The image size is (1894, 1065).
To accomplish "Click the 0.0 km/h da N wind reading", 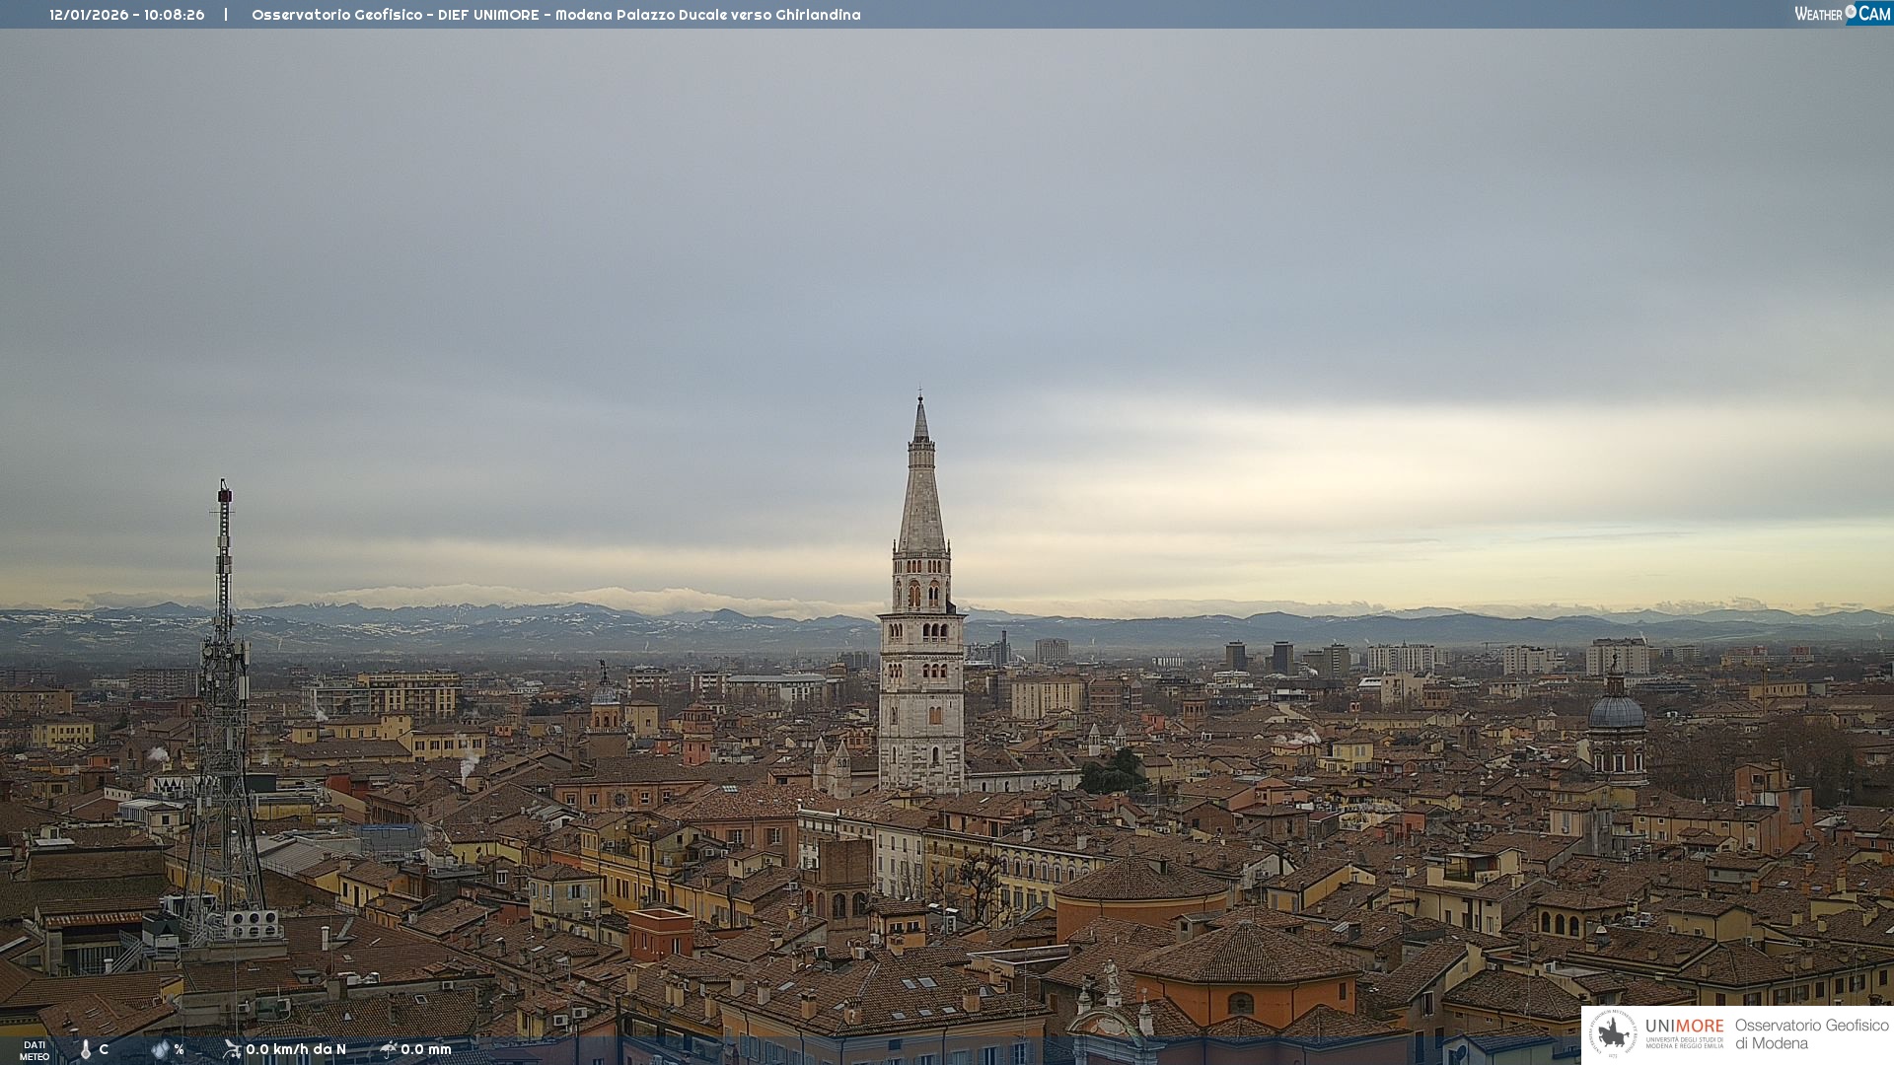I will click(x=296, y=1049).
